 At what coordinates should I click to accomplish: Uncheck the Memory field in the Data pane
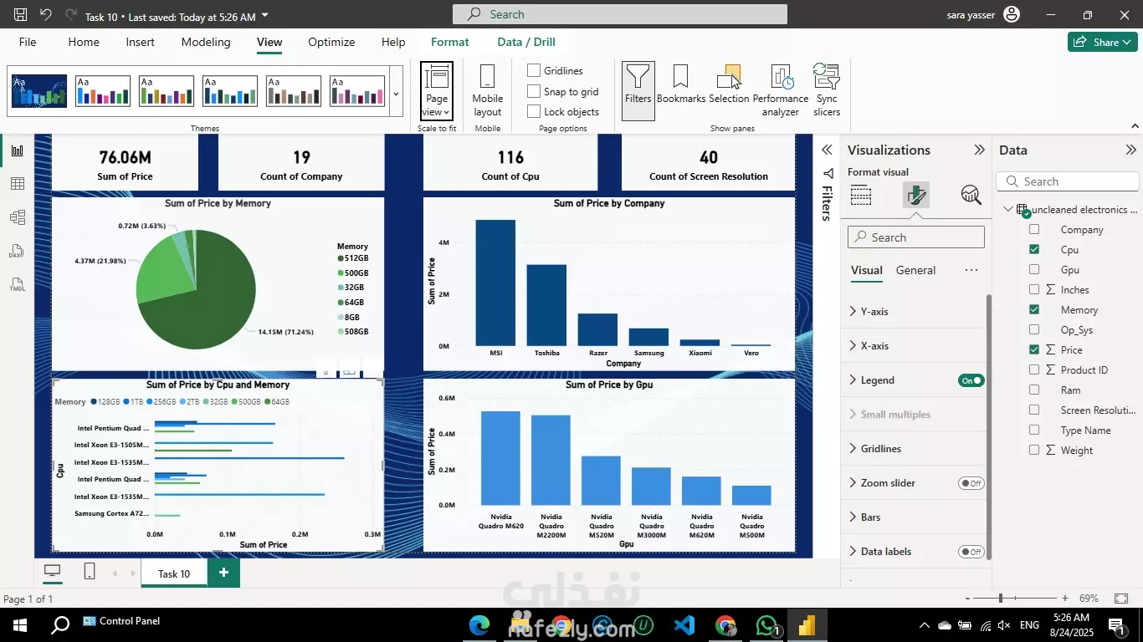point(1034,309)
